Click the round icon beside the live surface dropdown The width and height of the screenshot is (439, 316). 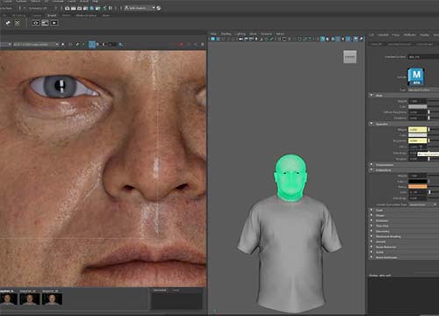click(159, 8)
